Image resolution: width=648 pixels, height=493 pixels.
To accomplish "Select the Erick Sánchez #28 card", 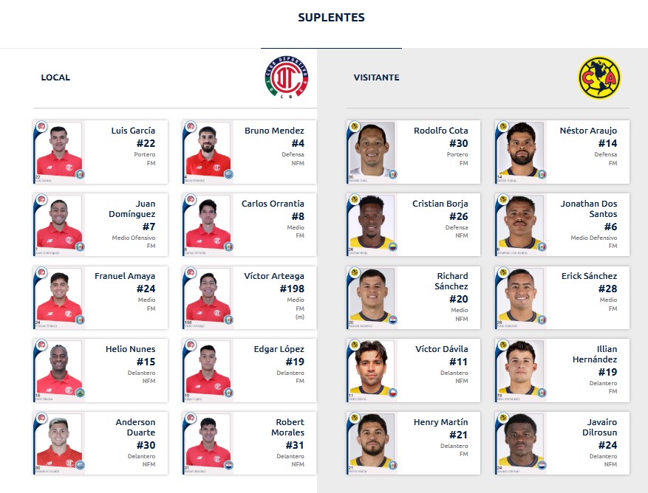I will 562,297.
